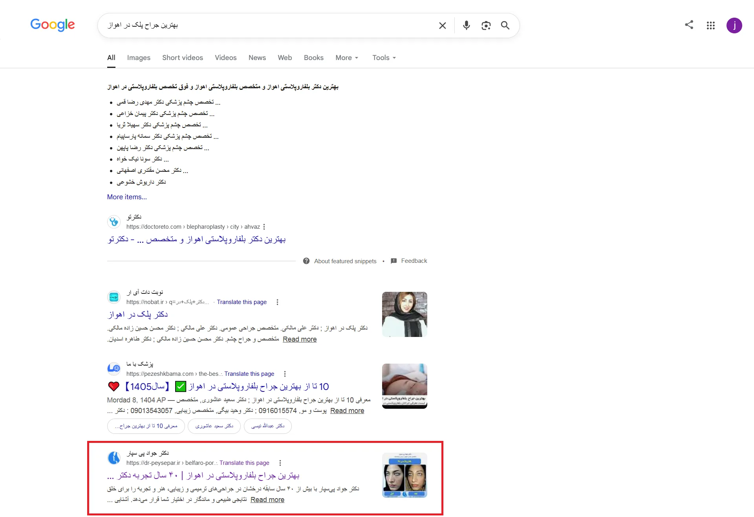
Task: Open three-dot menu for dr-peysepar result
Action: 280,463
